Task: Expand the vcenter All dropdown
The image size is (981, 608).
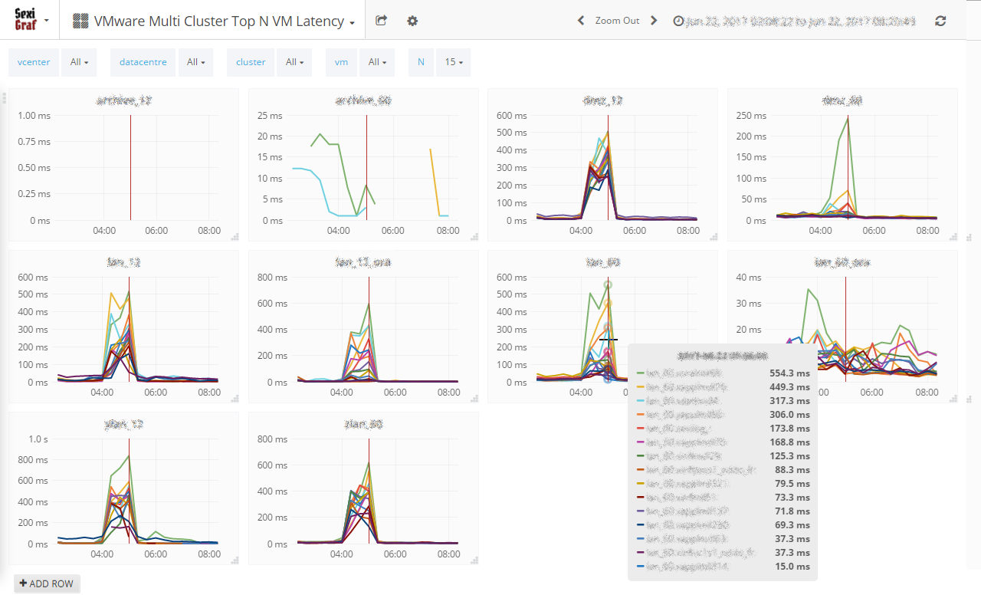Action: point(79,62)
